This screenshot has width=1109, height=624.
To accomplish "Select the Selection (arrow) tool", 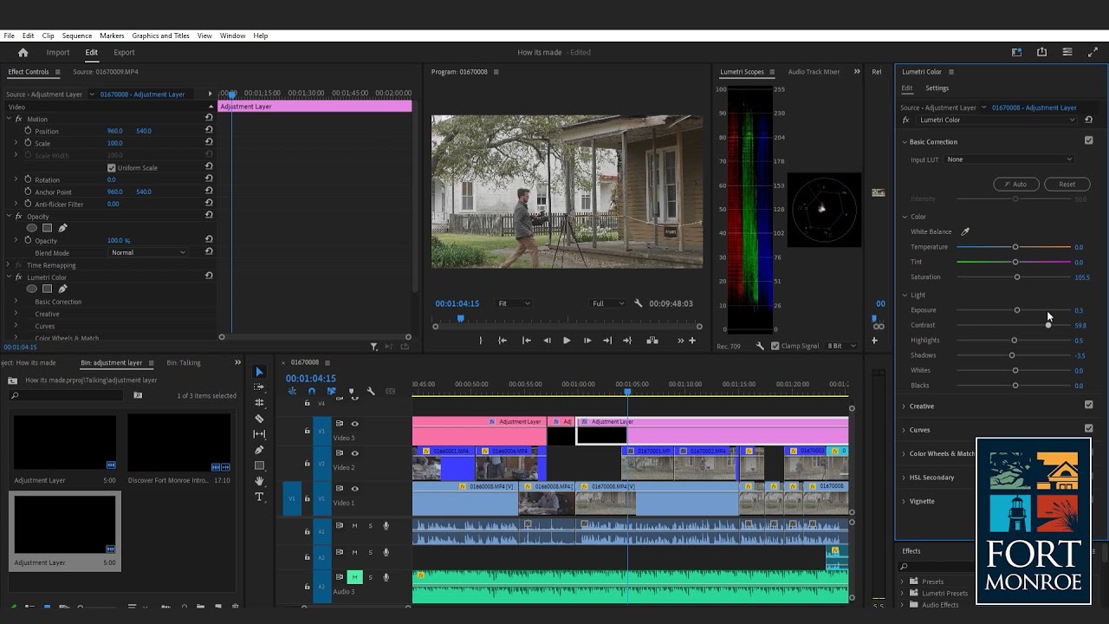I will (x=259, y=372).
